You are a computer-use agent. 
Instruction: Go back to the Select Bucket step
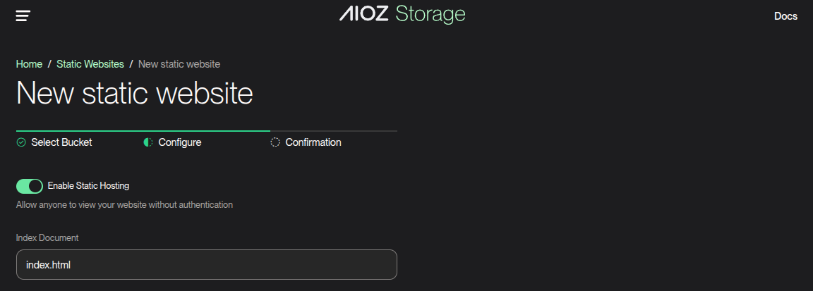click(61, 142)
